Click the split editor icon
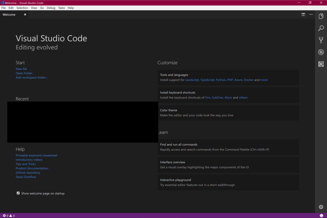This screenshot has width=327, height=218. pos(303,14)
